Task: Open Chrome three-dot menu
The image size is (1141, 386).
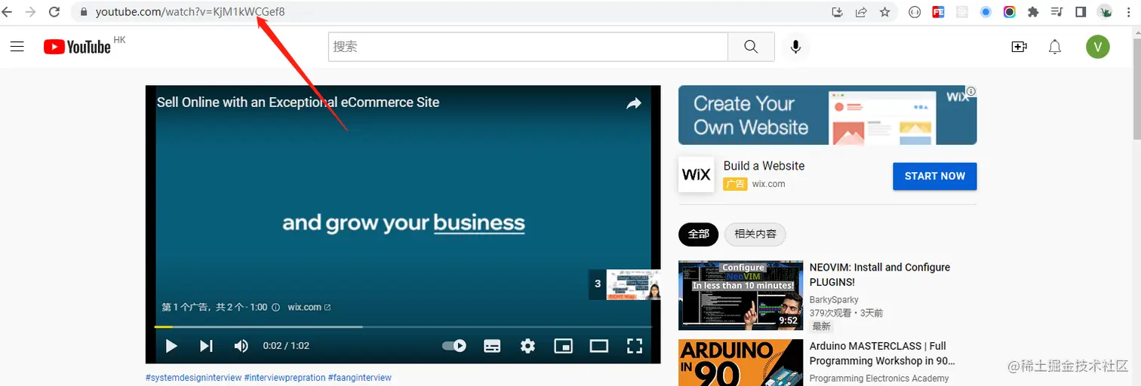Action: pos(1128,12)
